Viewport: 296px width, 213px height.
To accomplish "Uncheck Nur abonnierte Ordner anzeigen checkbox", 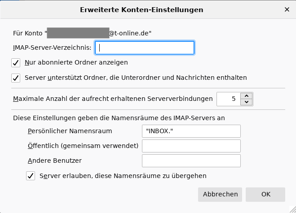I will point(16,62).
